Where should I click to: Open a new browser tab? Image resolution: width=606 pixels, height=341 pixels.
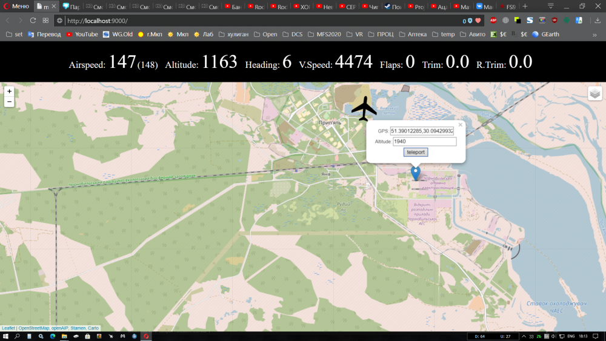pyautogui.click(x=525, y=7)
